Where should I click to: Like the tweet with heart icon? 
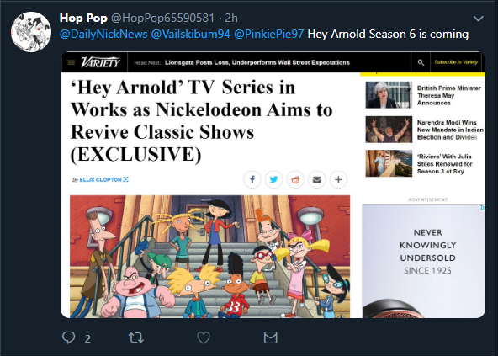point(204,337)
